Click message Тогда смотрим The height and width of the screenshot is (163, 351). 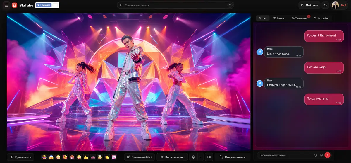(x=324, y=99)
